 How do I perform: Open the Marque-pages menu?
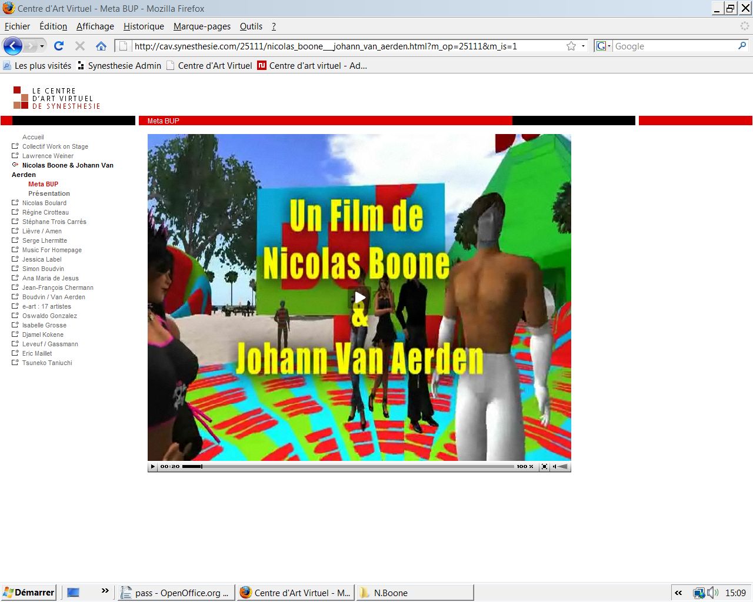click(202, 26)
